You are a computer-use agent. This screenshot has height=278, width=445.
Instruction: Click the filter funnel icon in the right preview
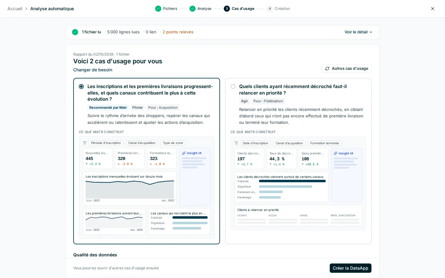(236, 143)
